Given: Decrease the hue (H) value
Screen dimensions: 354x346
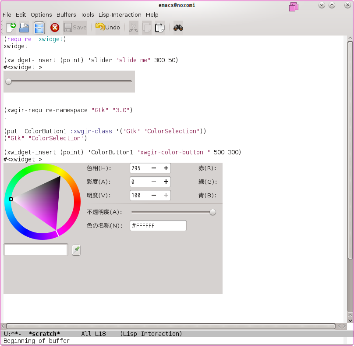Looking at the screenshot, I should click(154, 168).
